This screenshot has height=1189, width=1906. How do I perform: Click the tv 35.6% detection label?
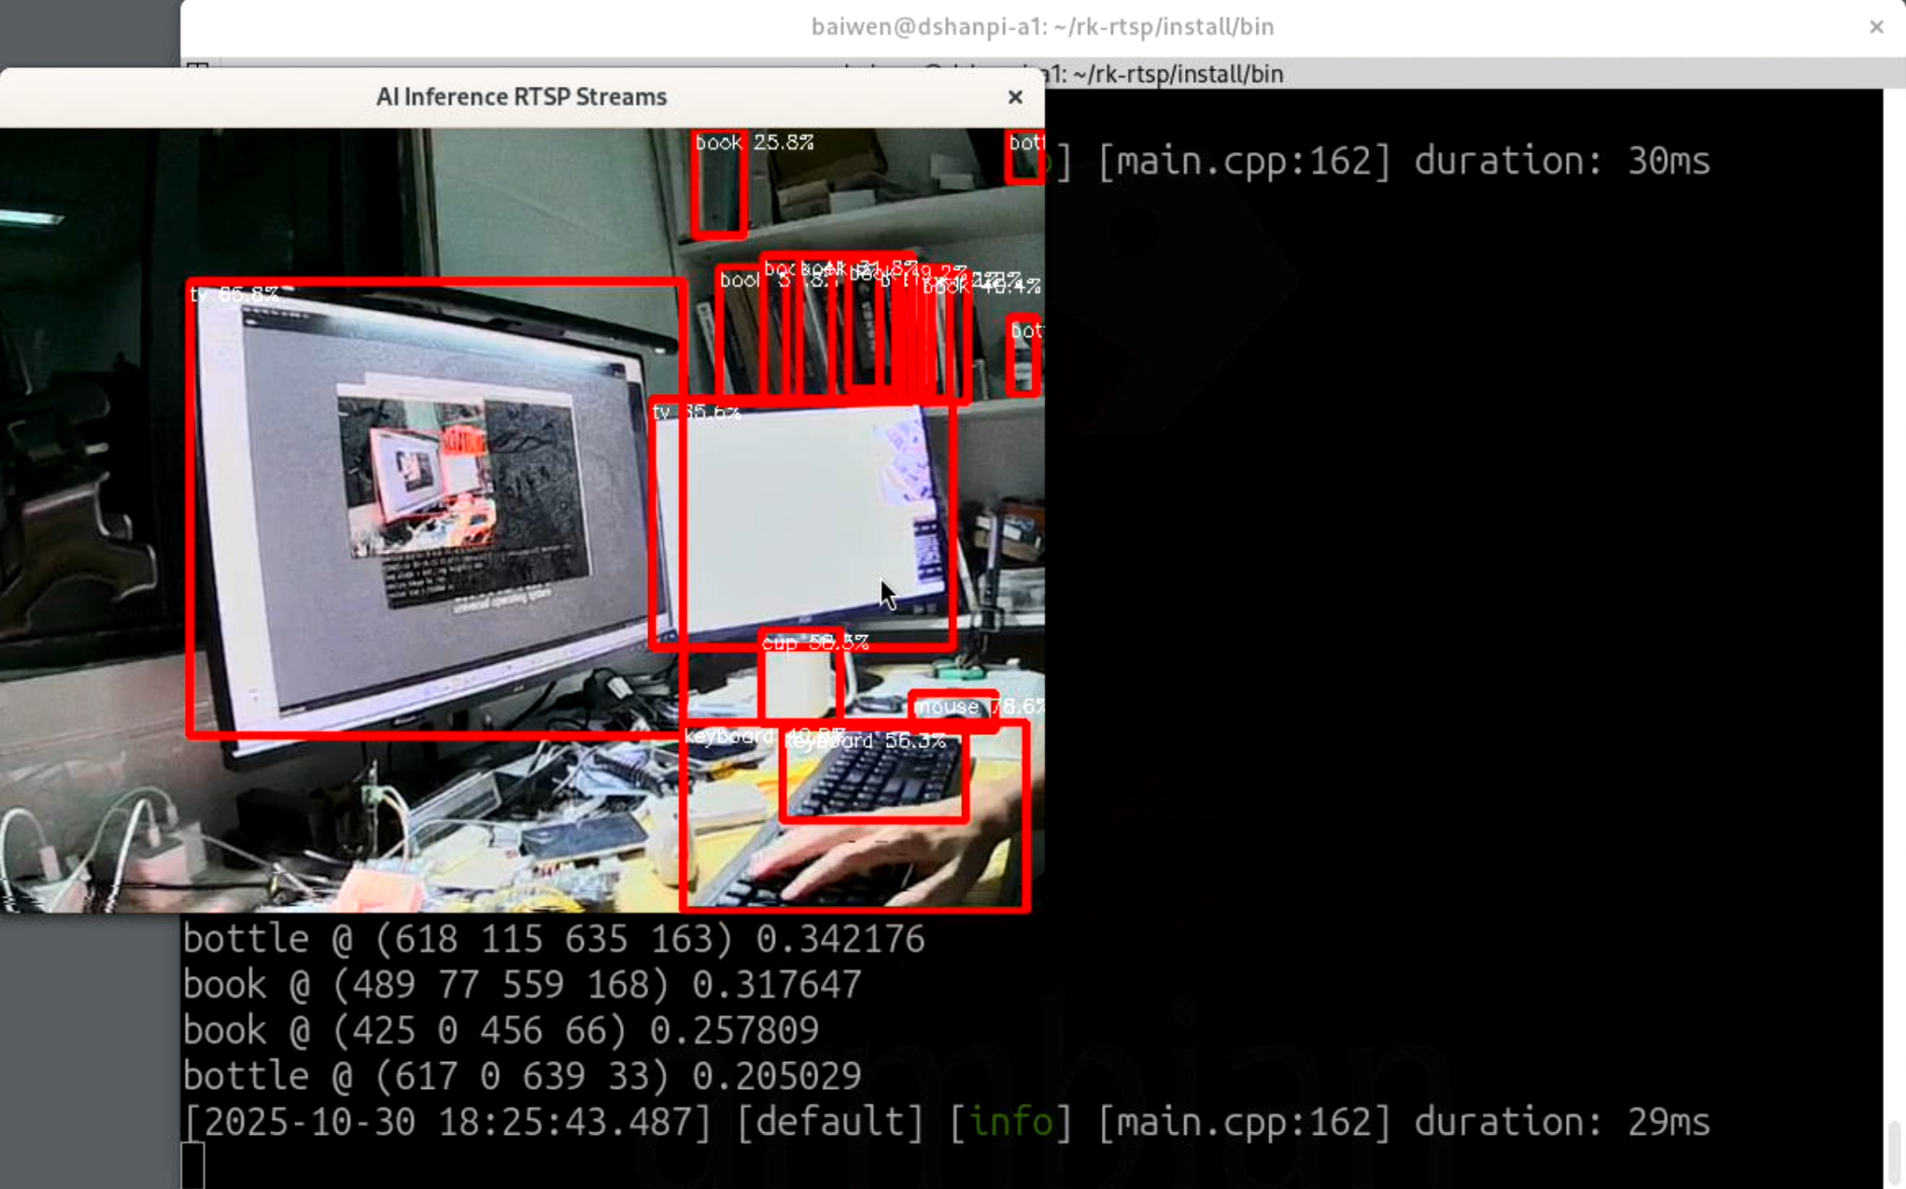tap(696, 411)
